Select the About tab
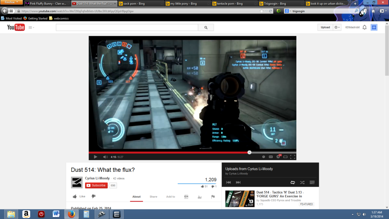 [x=136, y=197]
